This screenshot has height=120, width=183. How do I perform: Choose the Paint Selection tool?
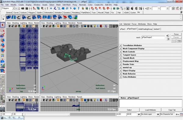pyautogui.click(x=2, y=35)
